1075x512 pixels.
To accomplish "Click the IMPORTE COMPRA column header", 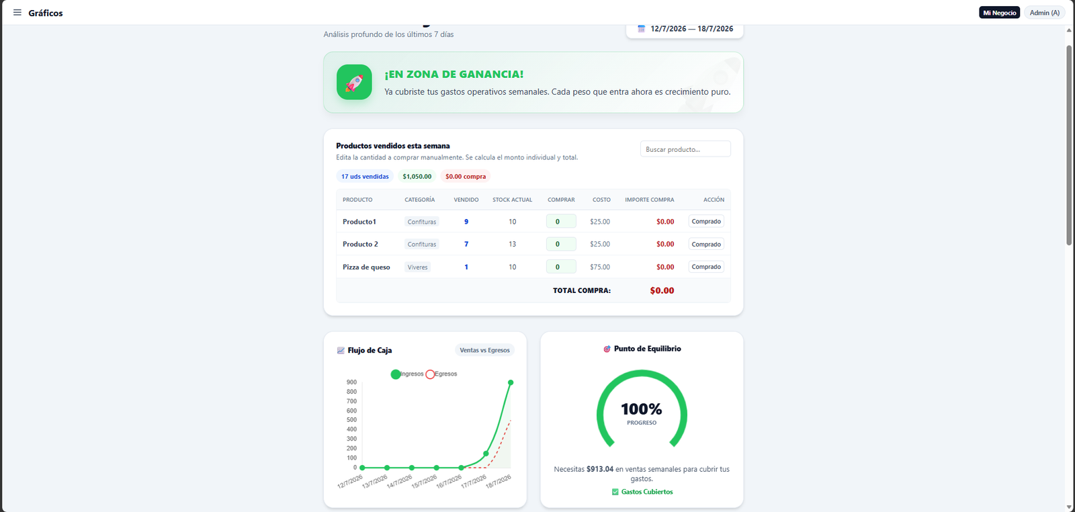I will click(x=650, y=200).
